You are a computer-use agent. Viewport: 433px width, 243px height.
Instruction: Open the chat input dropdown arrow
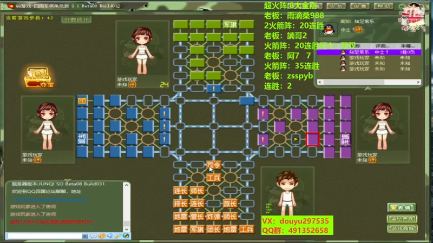(85, 236)
